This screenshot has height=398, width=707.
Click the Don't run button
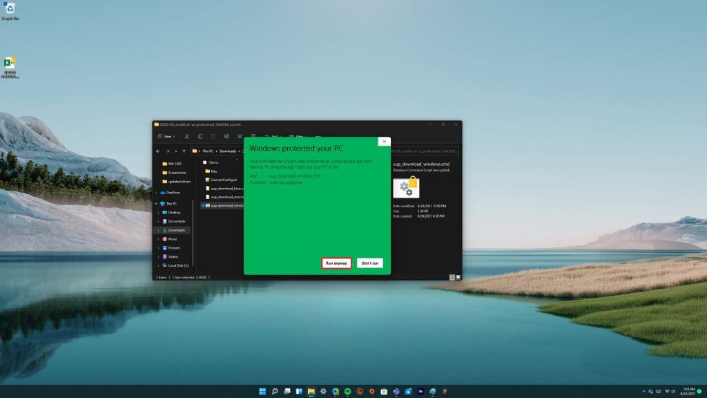coord(370,263)
